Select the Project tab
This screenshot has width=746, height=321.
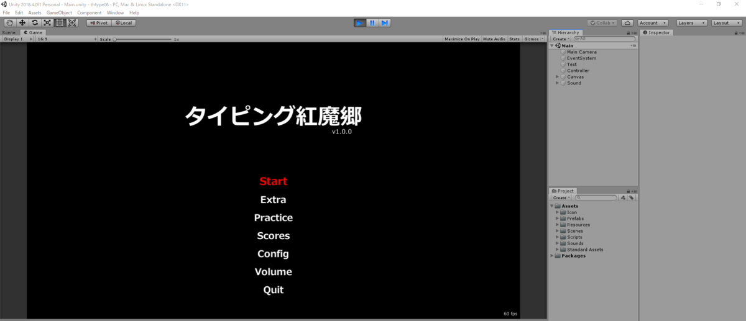tap(563, 191)
